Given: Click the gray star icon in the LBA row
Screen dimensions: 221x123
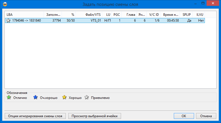Looking at the screenshot, I should coord(8,20).
